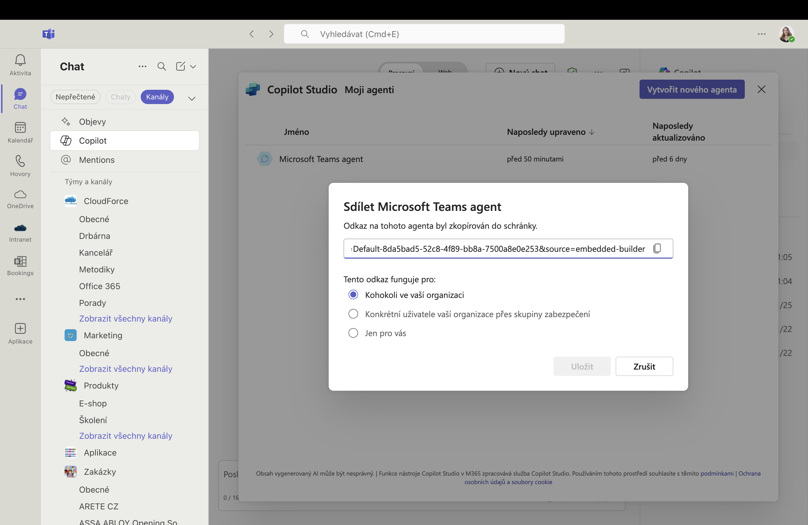Click the Naposledy aktualizováno column header
The image size is (808, 525).
[x=678, y=132]
